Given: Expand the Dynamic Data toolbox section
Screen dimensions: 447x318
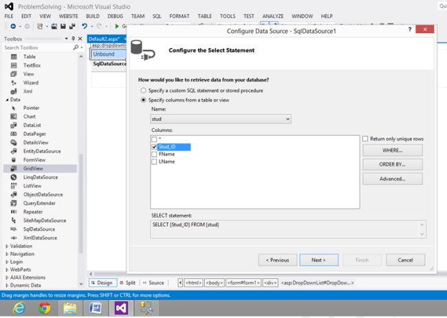Looking at the screenshot, I should 7,285.
